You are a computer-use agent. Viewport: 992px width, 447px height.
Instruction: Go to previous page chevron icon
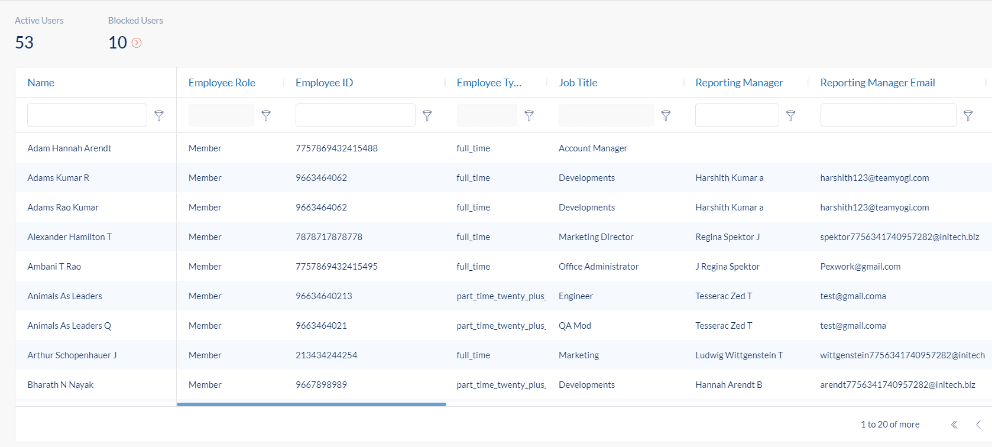tap(978, 425)
